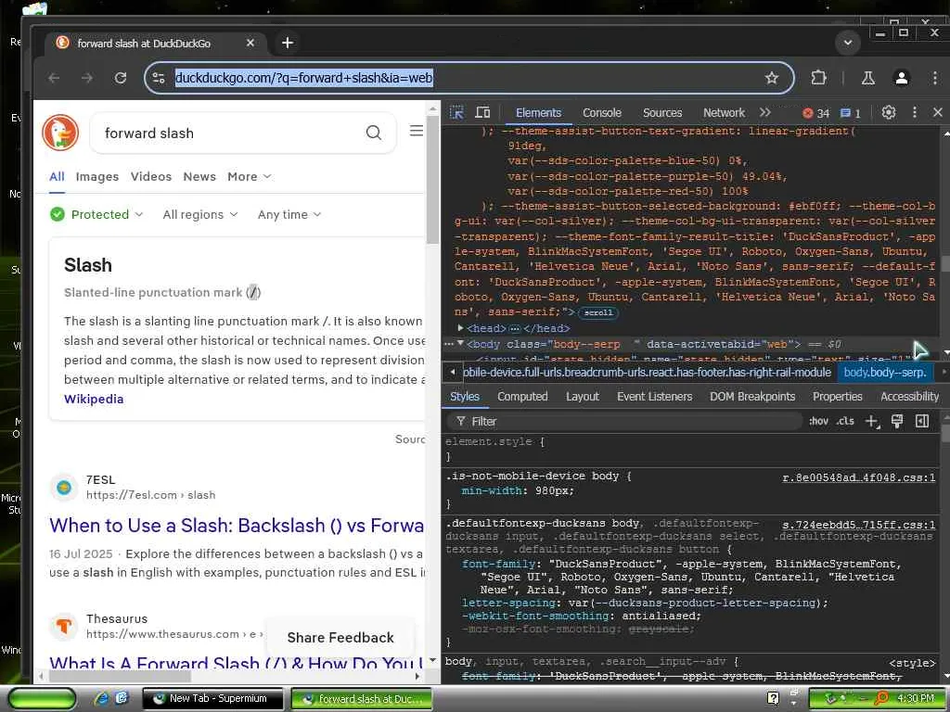Open New Tab - Supermium taskbar button
The image size is (950, 712).
click(x=212, y=699)
